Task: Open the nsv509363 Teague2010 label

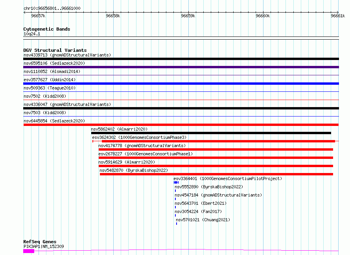Action: 50,88
